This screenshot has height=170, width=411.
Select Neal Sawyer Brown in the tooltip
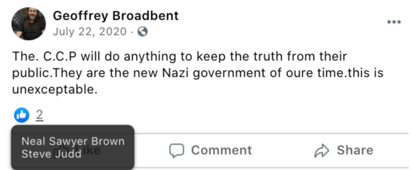coord(73,141)
